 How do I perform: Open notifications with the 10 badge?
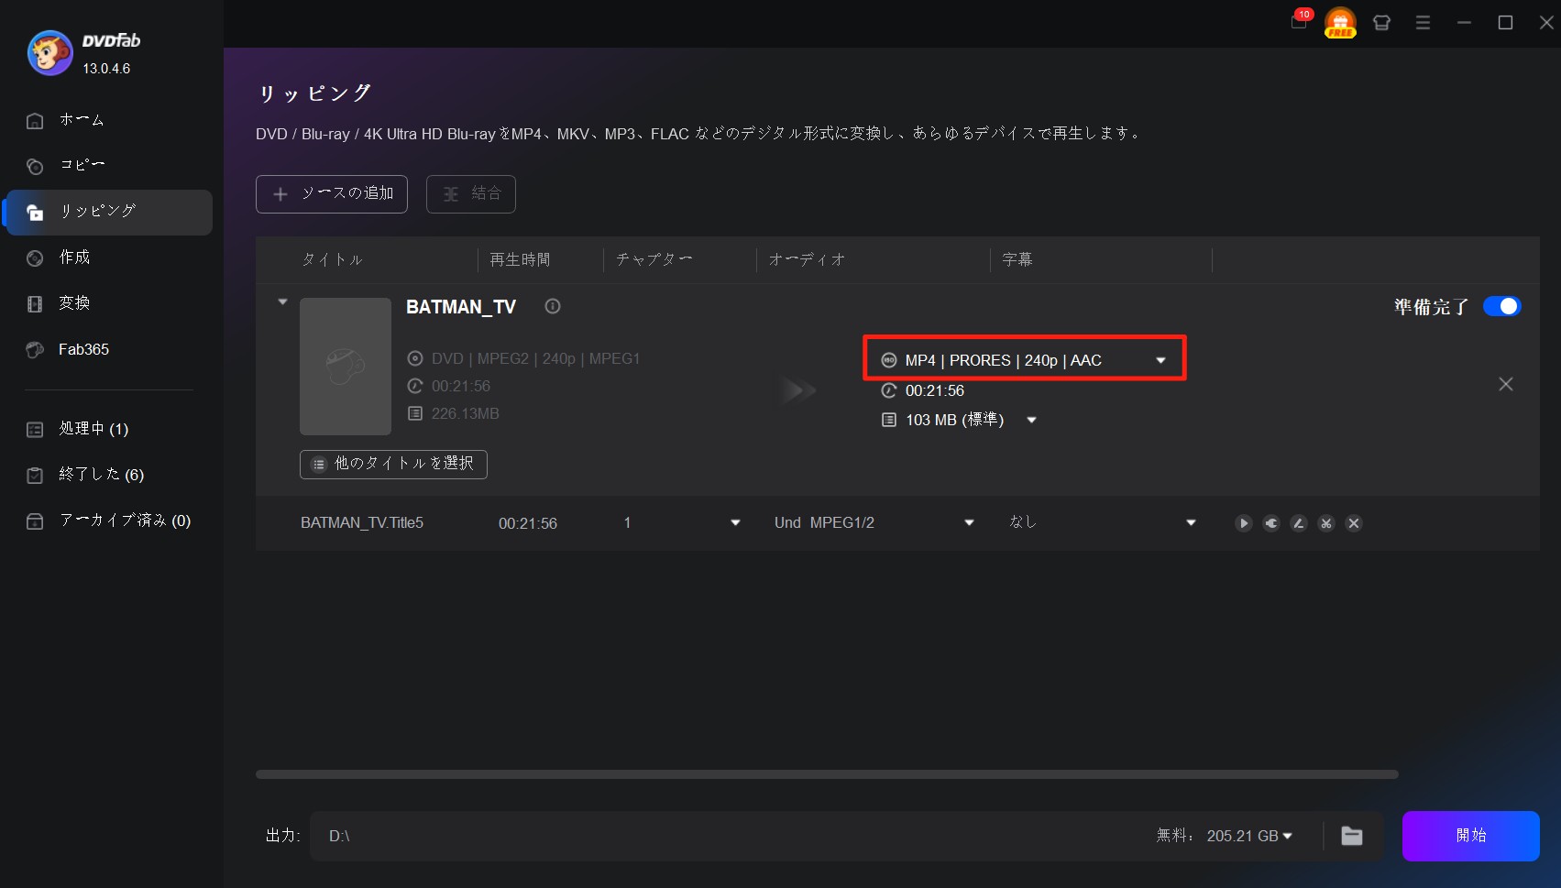1300,21
